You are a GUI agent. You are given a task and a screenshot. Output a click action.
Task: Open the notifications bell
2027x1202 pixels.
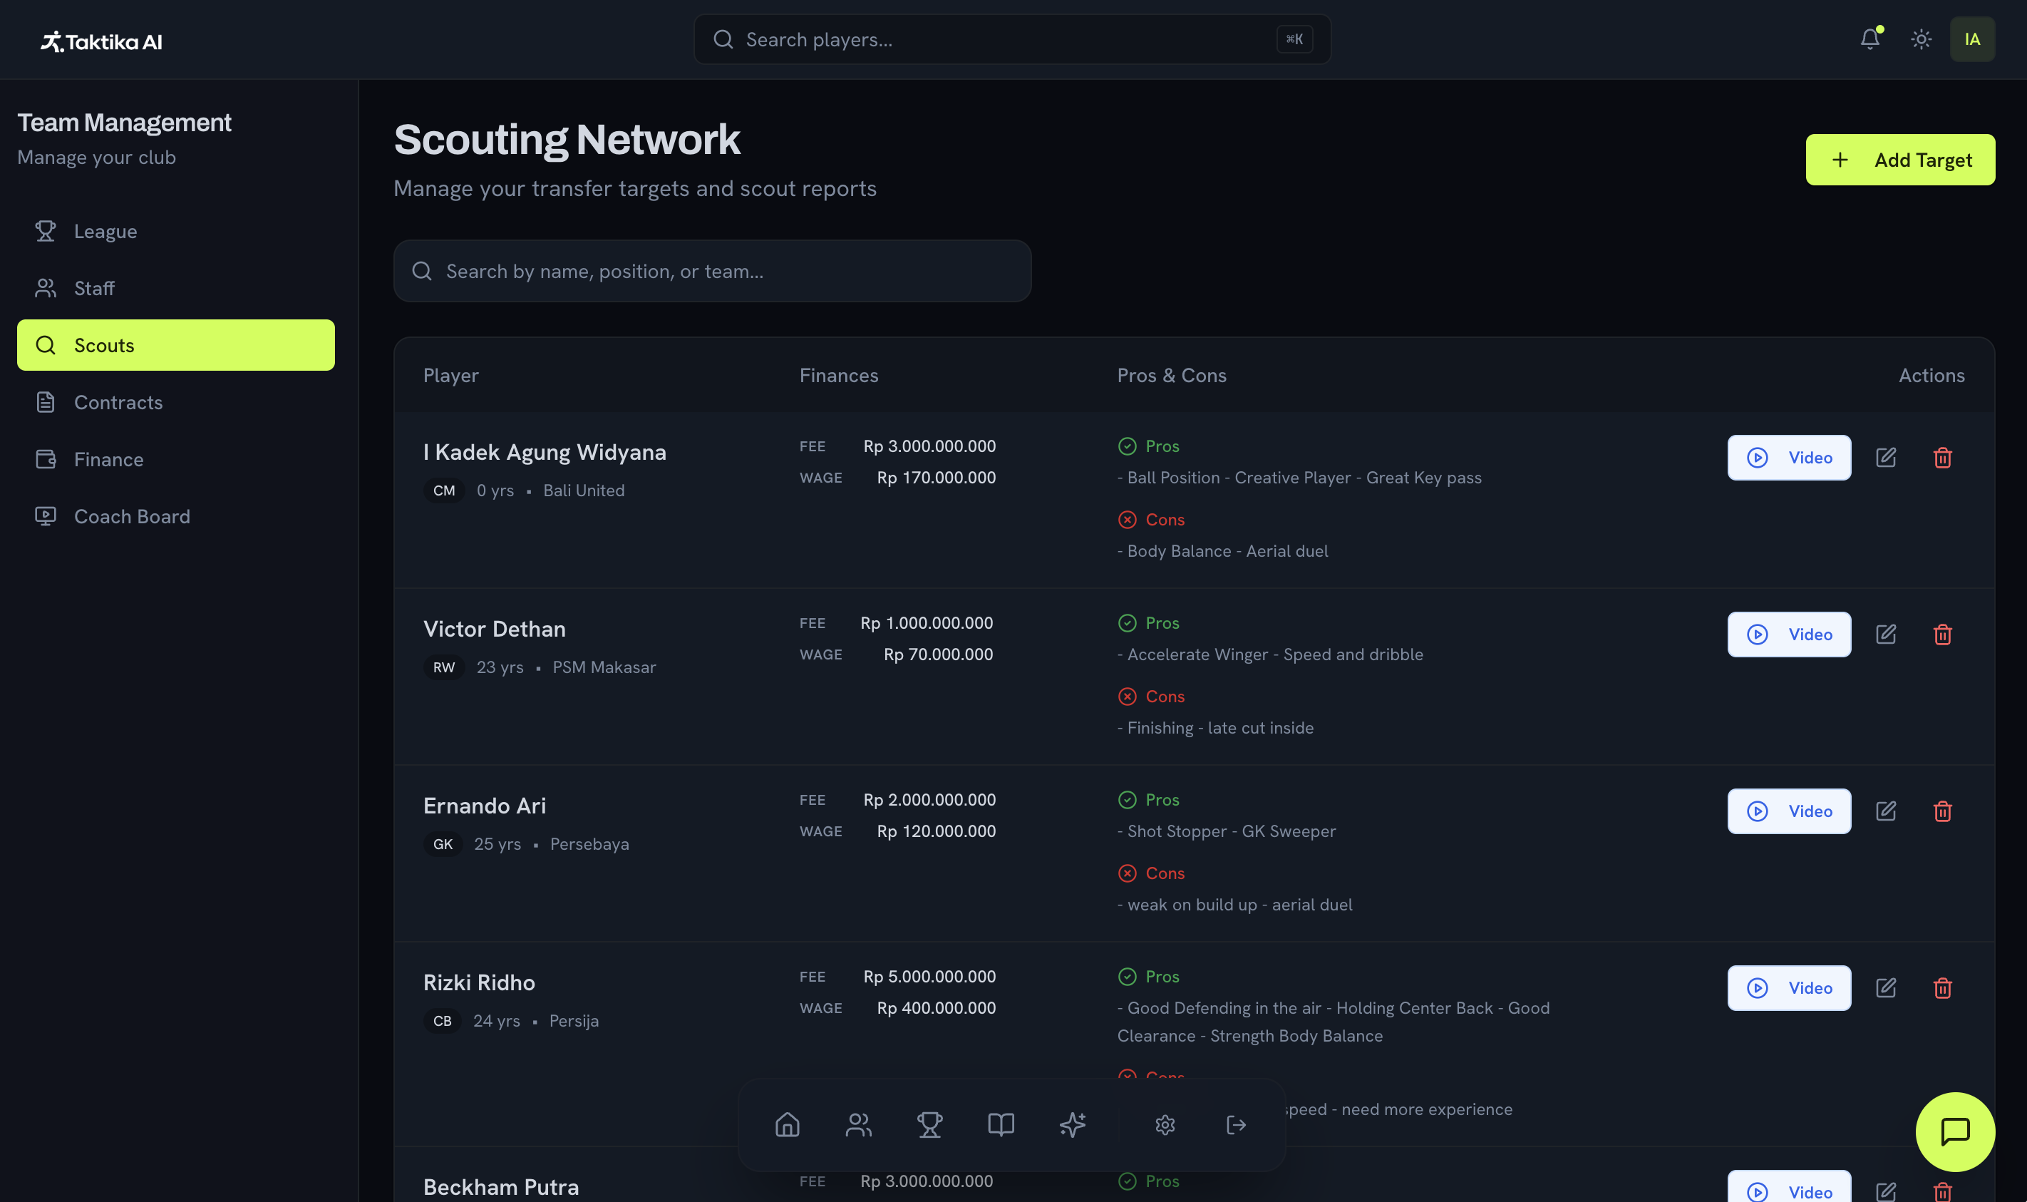[x=1870, y=39]
